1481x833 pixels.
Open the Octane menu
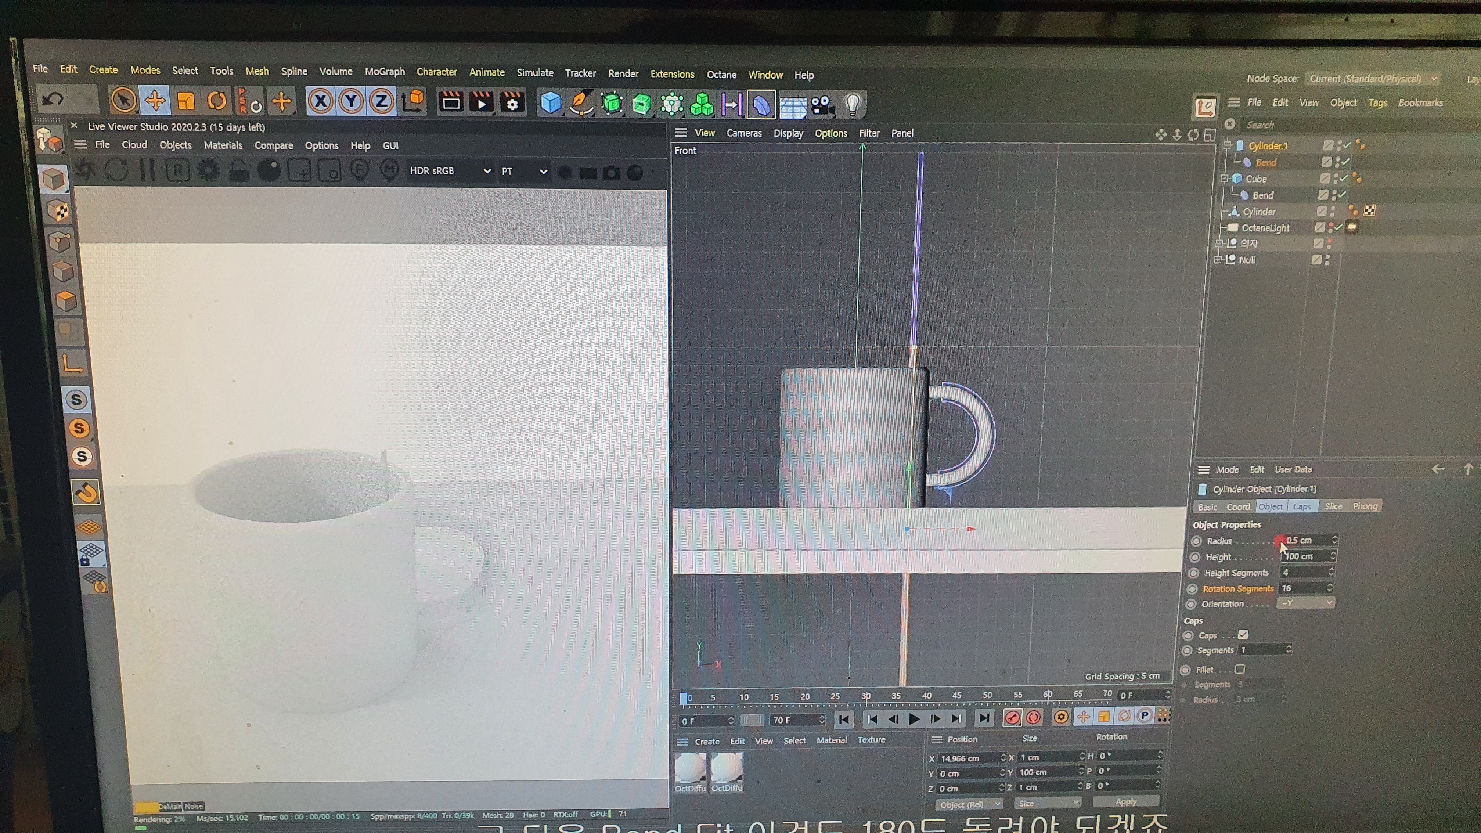pyautogui.click(x=721, y=75)
